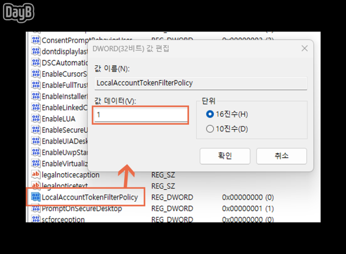Click REG_SZ type of legalnoticecaption row
346x254 pixels.
163,175
